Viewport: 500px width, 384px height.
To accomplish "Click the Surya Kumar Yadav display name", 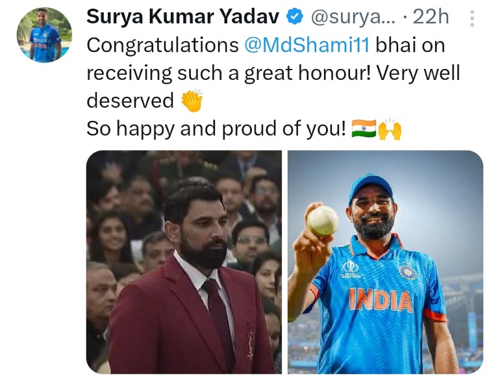I will (182, 17).
